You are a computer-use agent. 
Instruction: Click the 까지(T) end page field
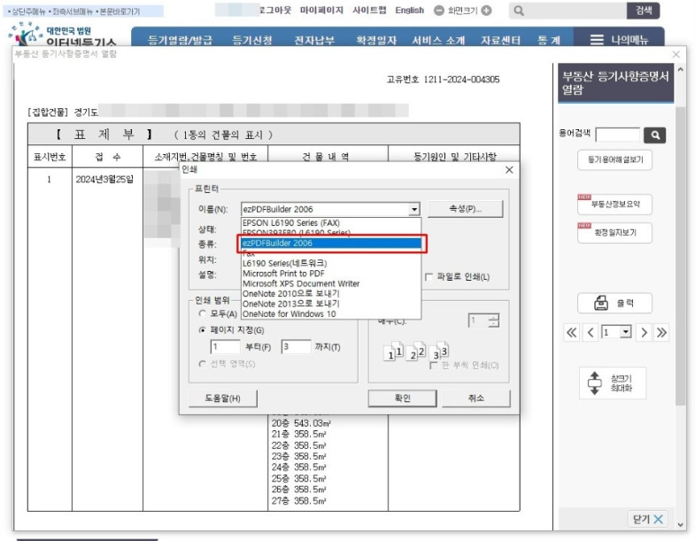pos(296,347)
